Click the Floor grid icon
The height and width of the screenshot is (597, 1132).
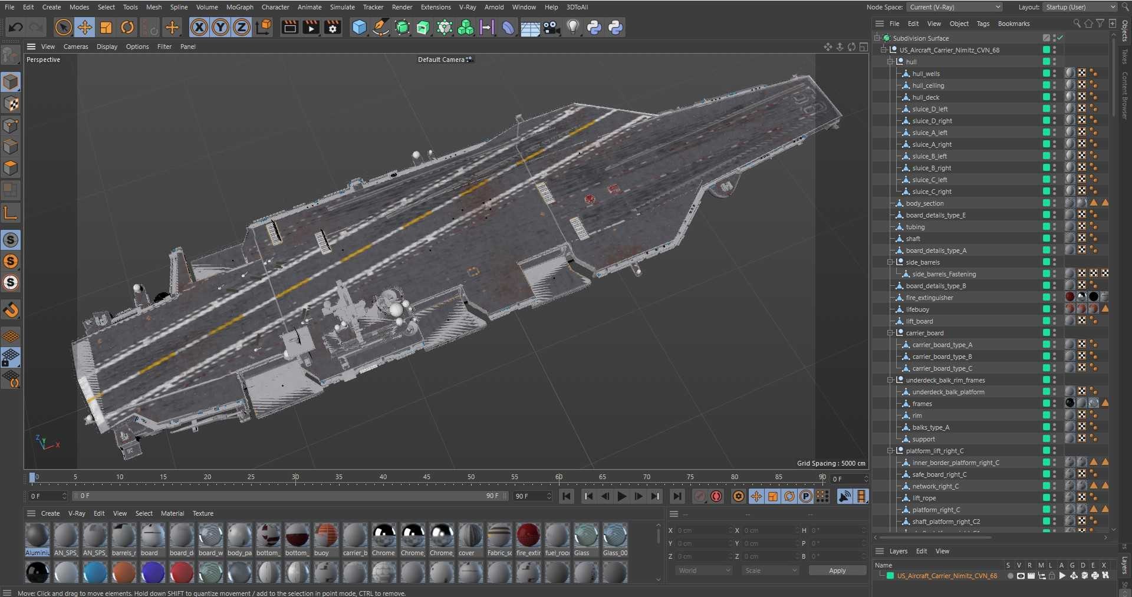pos(530,28)
